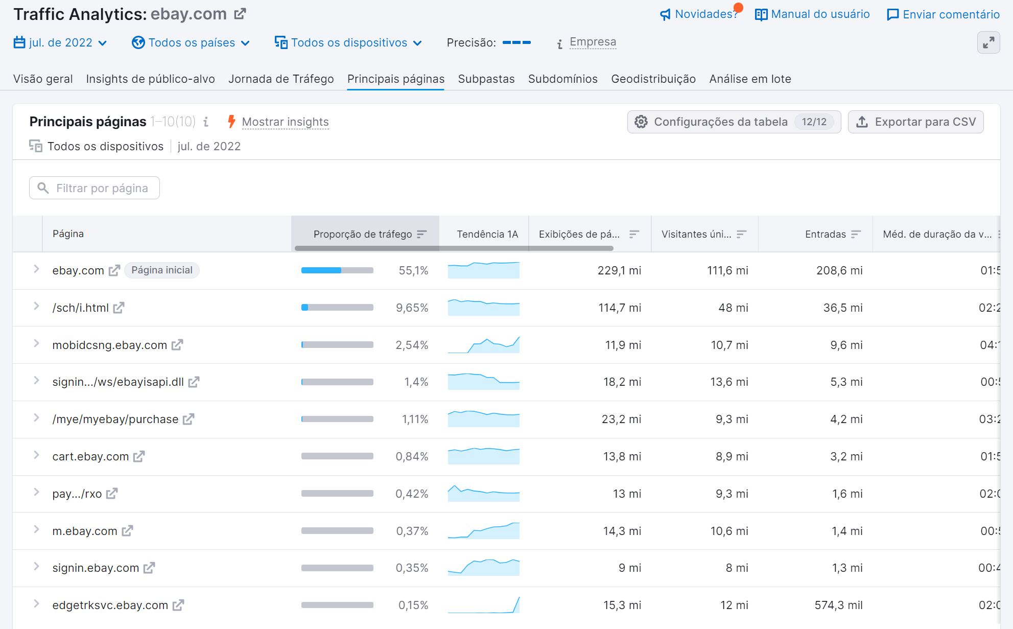Click the devices icon under table title
This screenshot has width=1013, height=629.
coord(36,146)
